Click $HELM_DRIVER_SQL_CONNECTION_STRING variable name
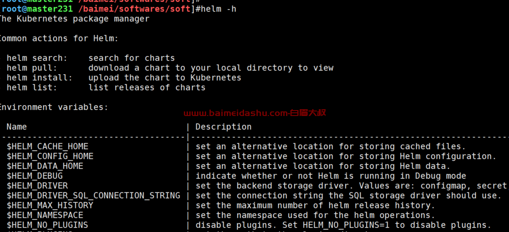Image resolution: width=509 pixels, height=232 pixels. (93, 196)
